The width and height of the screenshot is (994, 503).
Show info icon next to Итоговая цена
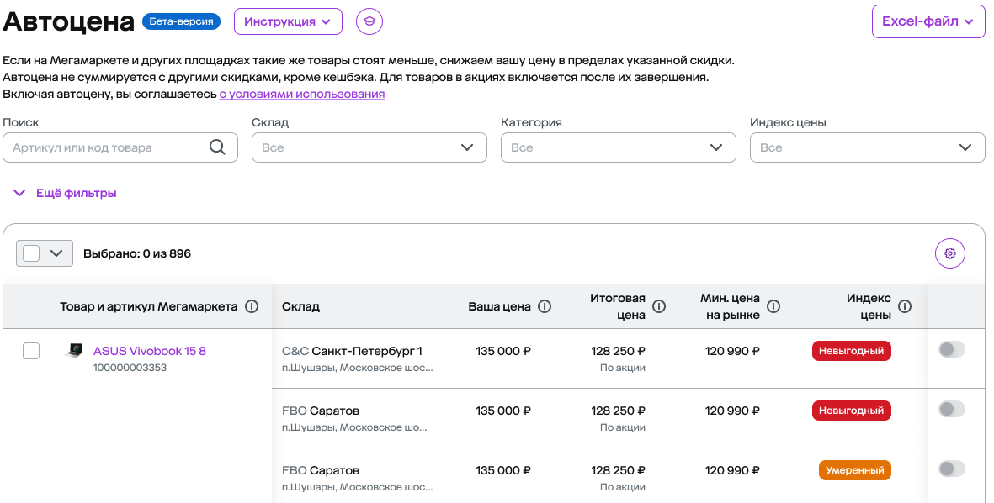(x=659, y=306)
